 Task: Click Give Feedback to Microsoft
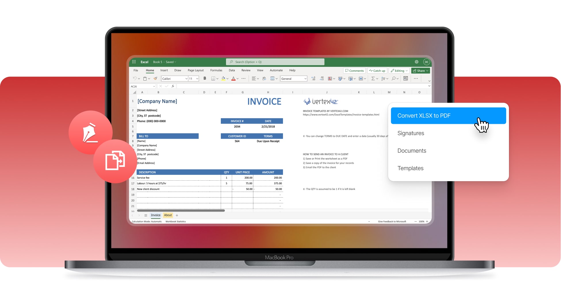(392, 222)
